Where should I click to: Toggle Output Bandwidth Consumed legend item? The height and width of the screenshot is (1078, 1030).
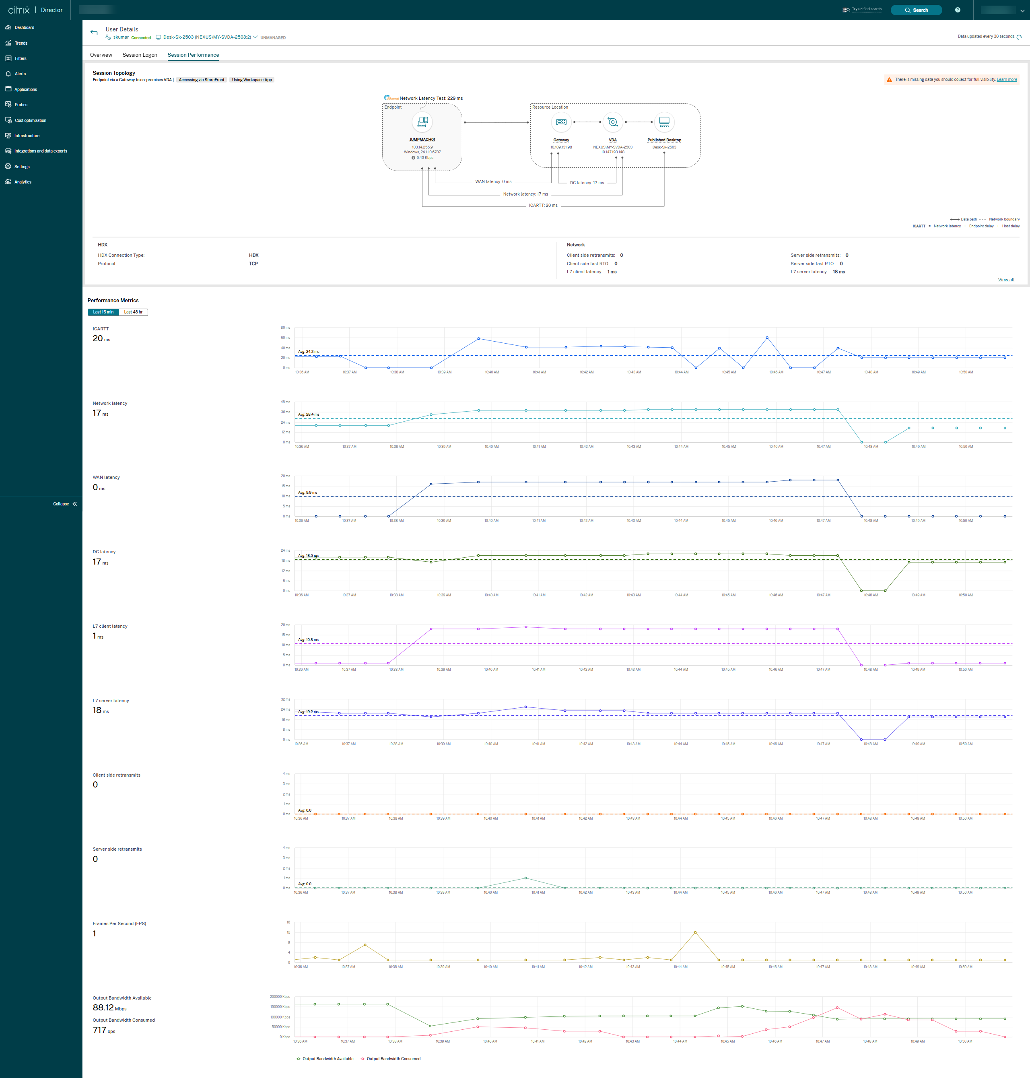coord(390,1059)
